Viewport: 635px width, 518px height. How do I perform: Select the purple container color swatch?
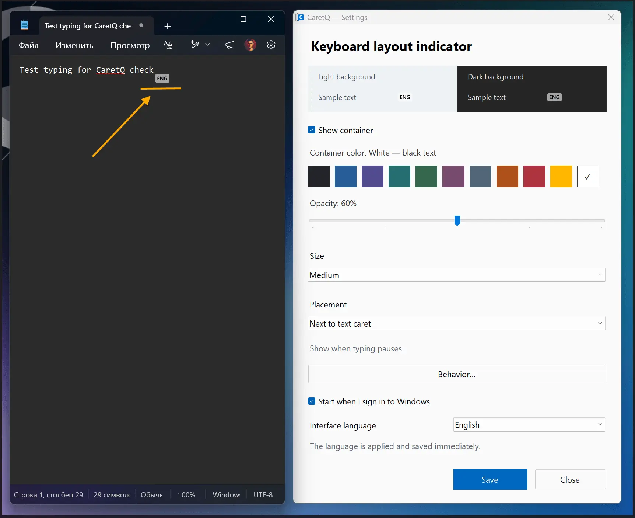tap(372, 176)
